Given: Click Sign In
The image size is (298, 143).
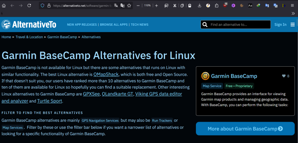Looking at the screenshot, I should click(280, 25).
